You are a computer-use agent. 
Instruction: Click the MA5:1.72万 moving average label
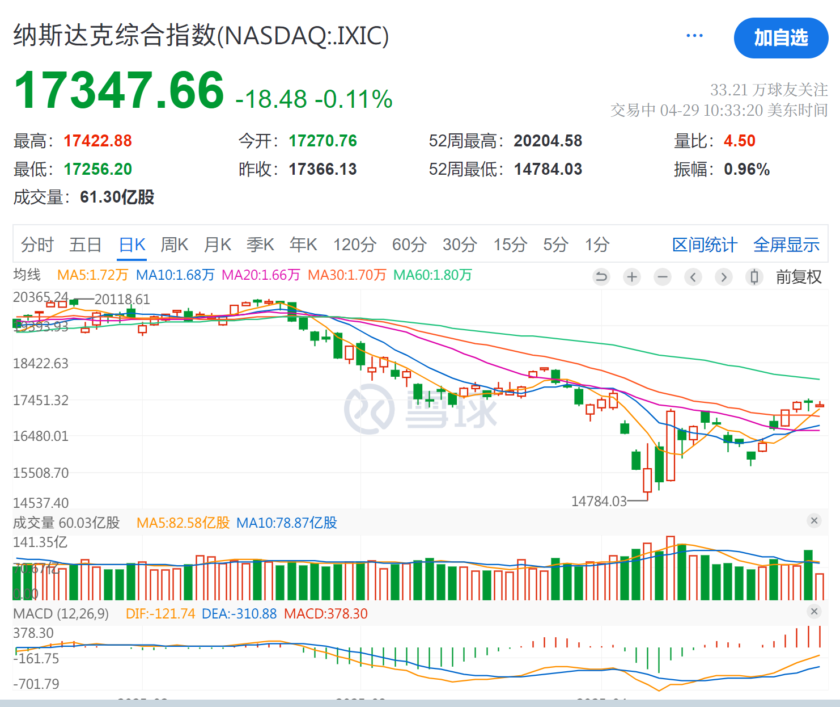tap(93, 275)
